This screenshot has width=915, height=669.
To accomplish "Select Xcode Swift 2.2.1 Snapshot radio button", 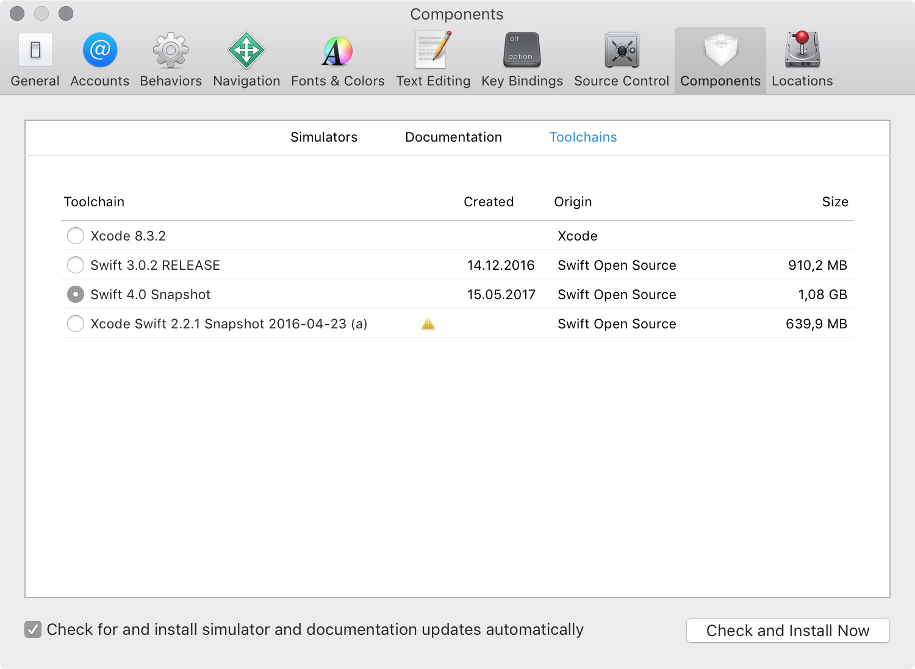I will [76, 324].
